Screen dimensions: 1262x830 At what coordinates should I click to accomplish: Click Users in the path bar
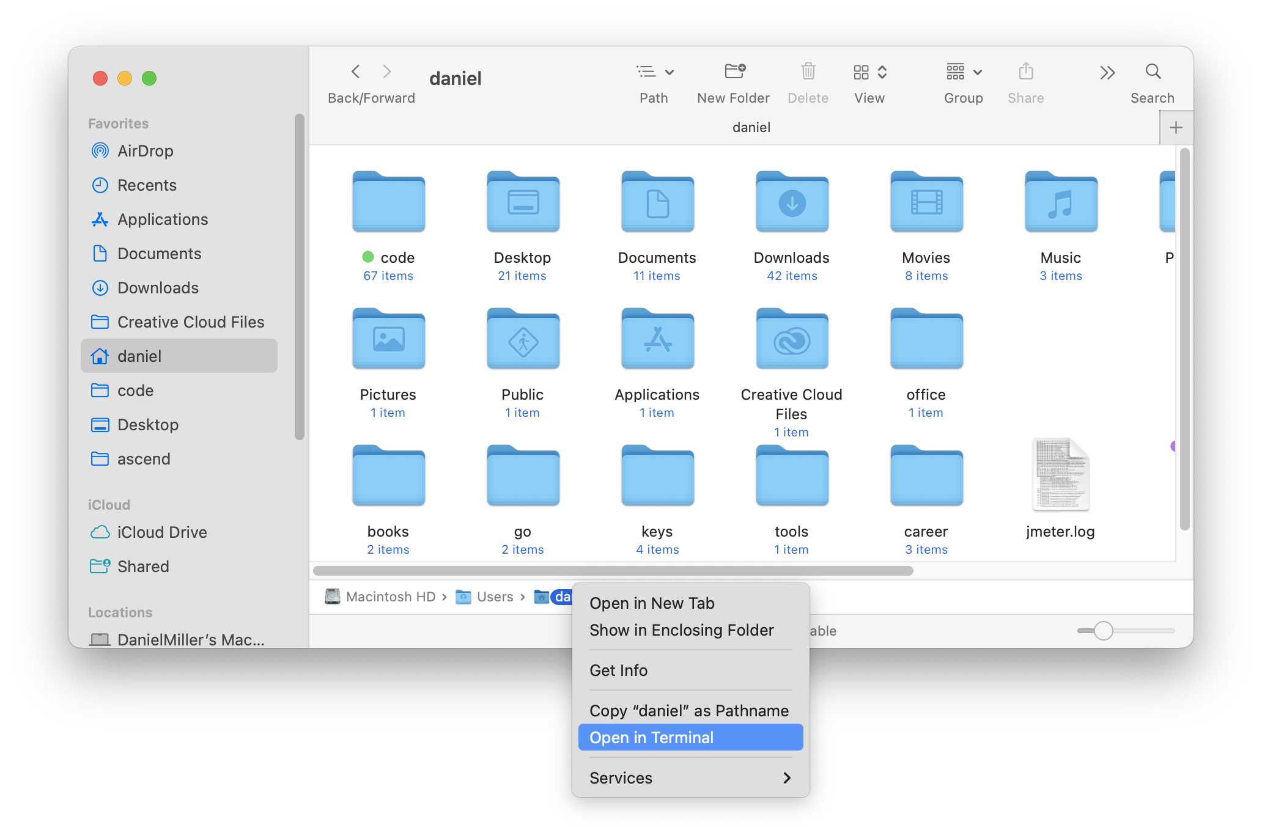coord(494,597)
